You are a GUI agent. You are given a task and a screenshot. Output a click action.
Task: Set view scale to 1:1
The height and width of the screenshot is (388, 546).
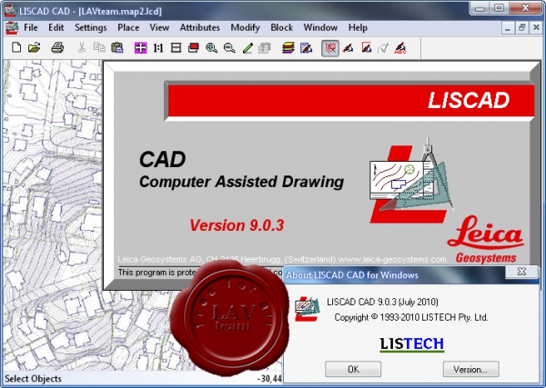tap(158, 47)
